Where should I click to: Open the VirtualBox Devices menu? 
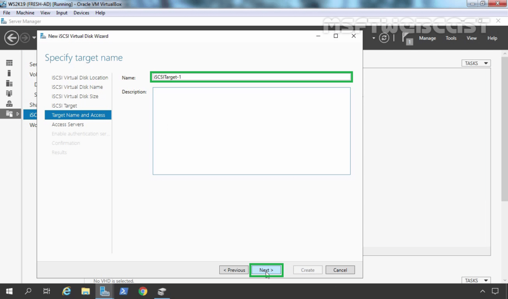pos(81,12)
